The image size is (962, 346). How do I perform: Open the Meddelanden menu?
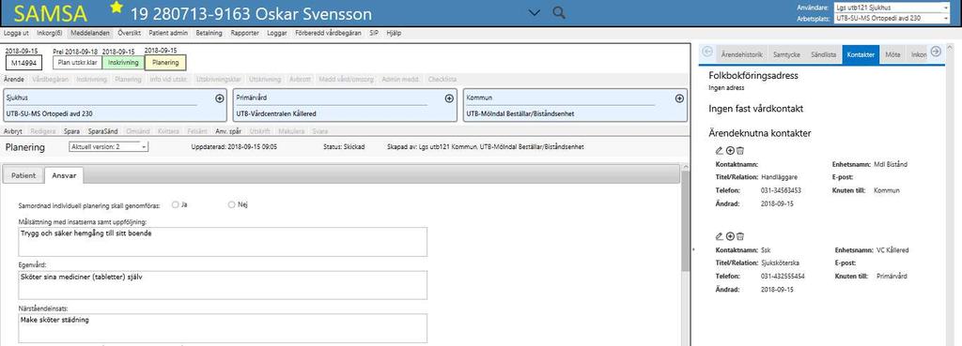89,33
